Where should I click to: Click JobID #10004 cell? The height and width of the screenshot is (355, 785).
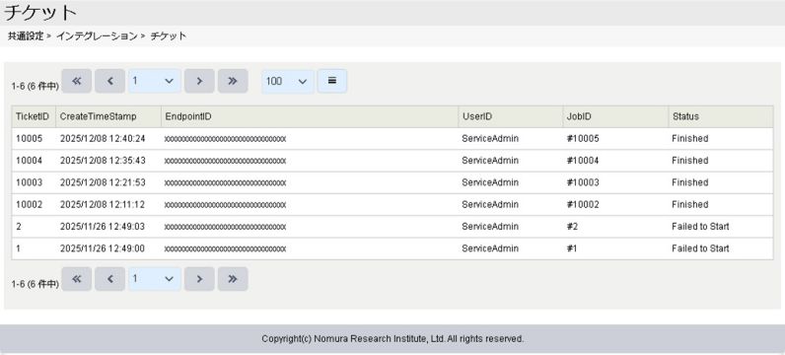pyautogui.click(x=615, y=161)
